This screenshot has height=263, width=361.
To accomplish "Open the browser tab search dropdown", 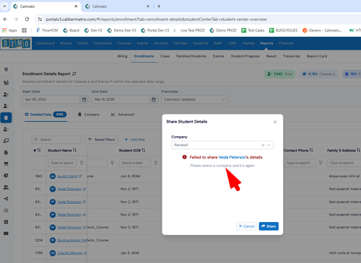I will click(4, 6).
